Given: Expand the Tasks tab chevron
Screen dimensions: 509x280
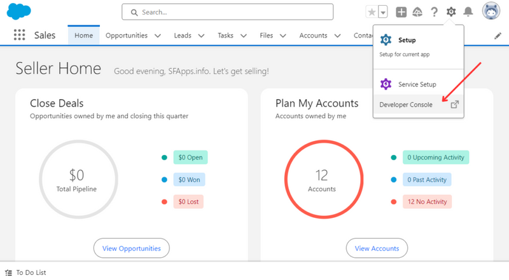Looking at the screenshot, I should click(244, 36).
